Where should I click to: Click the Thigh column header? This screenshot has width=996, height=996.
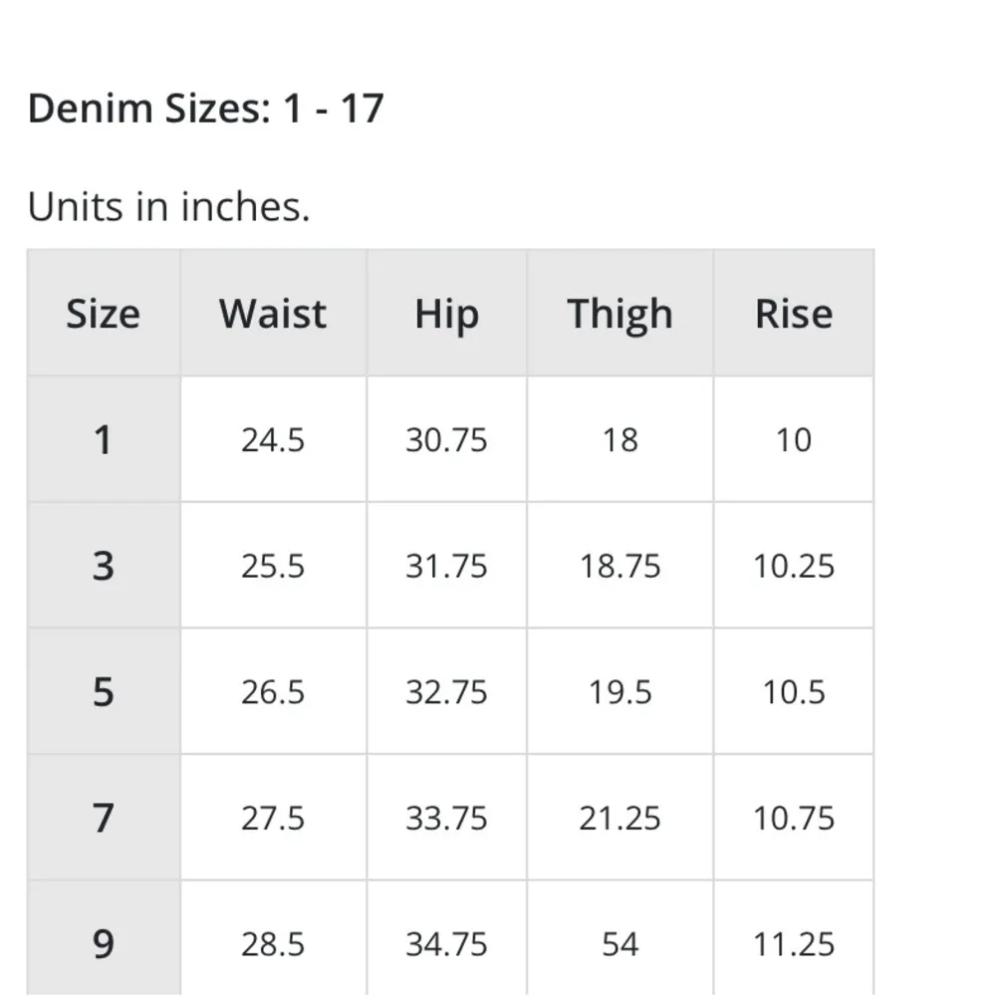point(620,314)
